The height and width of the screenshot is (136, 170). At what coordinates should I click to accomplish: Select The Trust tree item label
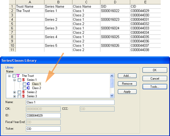[28, 76]
